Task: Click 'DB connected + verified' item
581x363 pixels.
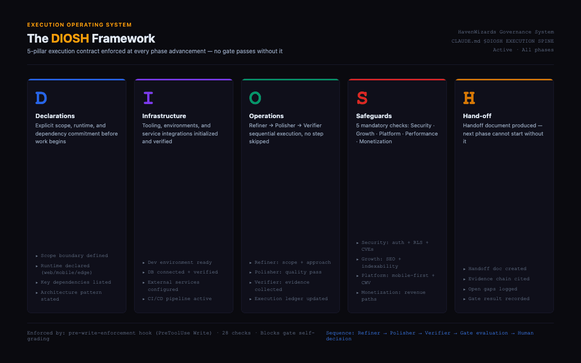Action: (180, 272)
